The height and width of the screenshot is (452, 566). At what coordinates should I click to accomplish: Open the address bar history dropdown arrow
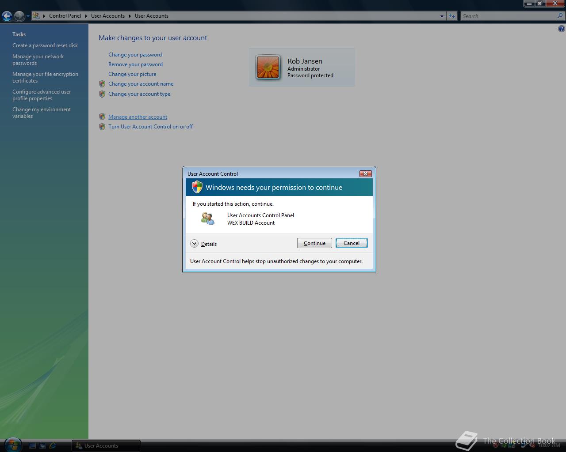[442, 16]
